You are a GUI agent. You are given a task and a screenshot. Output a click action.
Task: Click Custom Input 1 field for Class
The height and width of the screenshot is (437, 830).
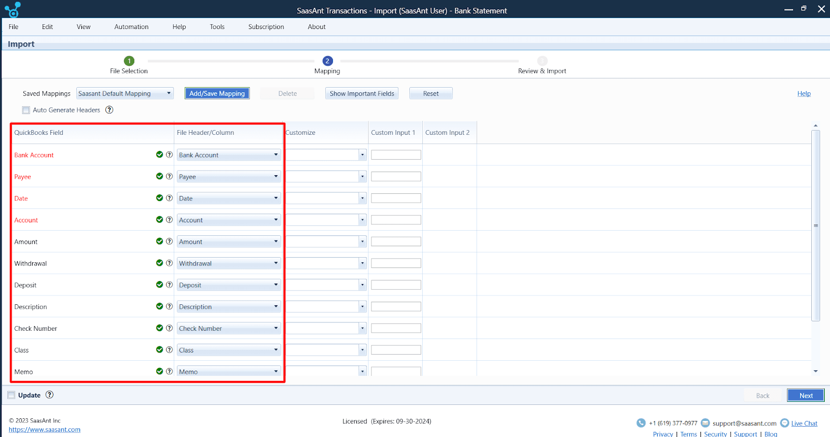pos(396,350)
